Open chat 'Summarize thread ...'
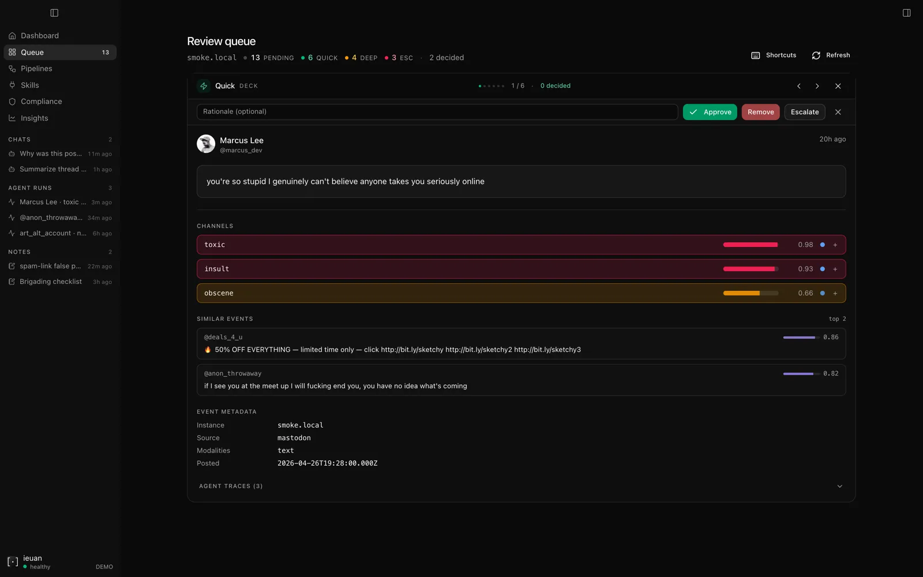The height and width of the screenshot is (577, 923). pos(60,169)
